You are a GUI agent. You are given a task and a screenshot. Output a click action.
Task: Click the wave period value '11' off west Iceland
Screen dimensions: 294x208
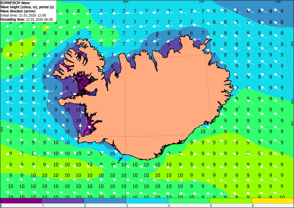point(79,110)
